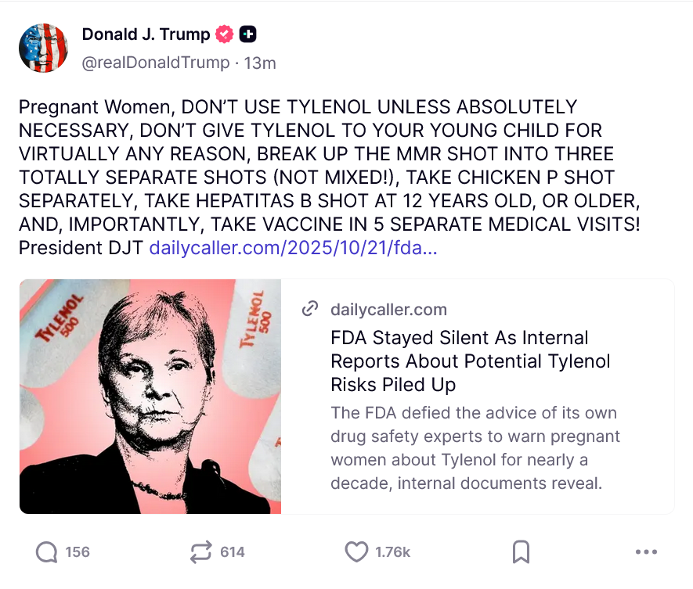Click the 1.76k likes count

click(x=393, y=552)
